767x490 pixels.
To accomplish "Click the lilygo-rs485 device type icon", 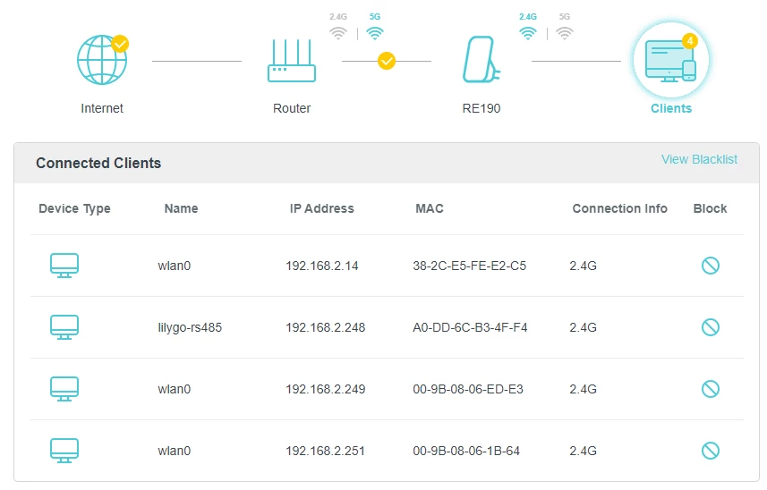I will coord(64,327).
